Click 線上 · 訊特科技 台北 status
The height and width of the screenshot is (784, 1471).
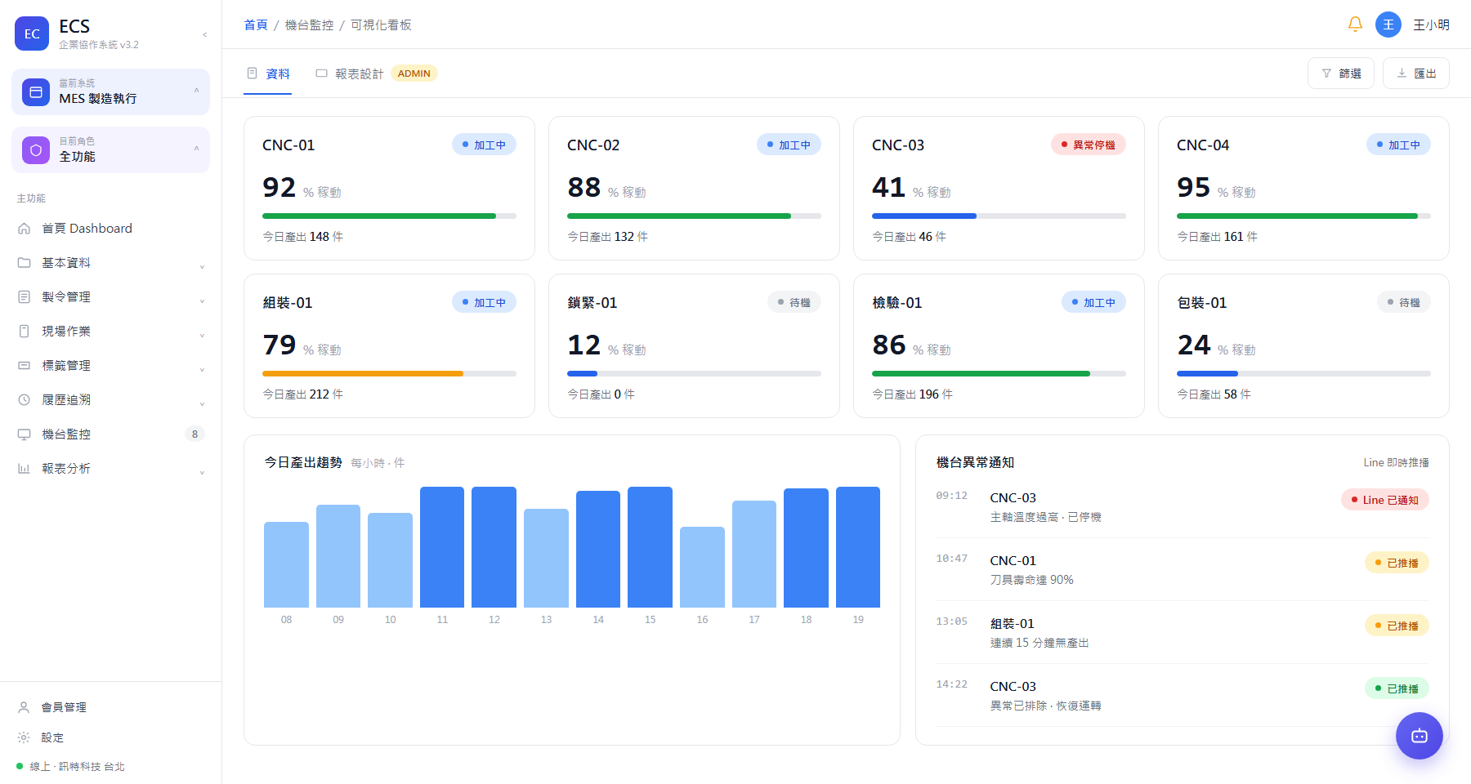(x=71, y=766)
